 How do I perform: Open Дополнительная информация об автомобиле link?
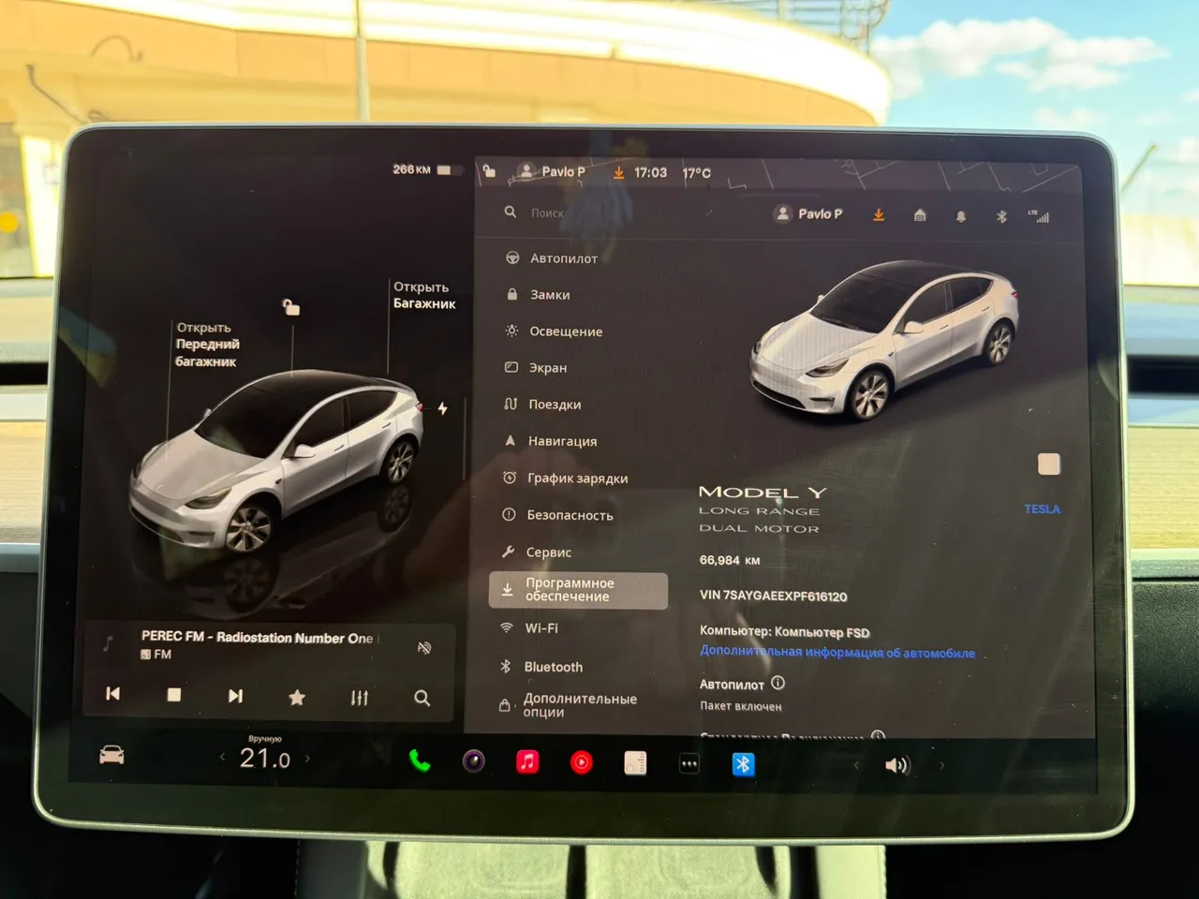coord(836,653)
